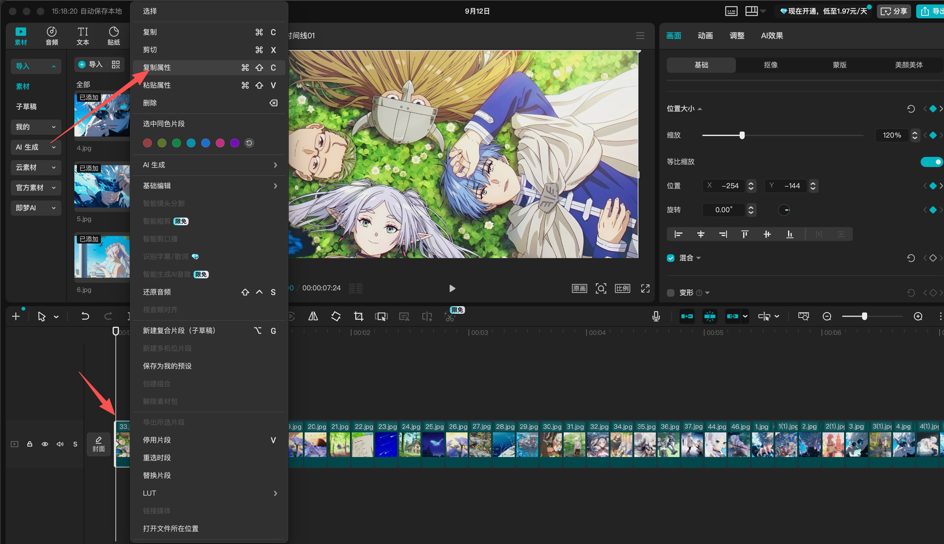
Task: Collapse the 导入 sidebar section
Action: 36,66
